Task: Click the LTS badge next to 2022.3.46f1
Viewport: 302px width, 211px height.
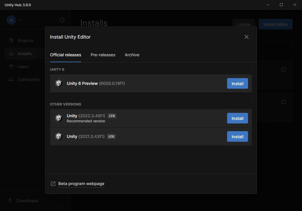Action: 112,116
